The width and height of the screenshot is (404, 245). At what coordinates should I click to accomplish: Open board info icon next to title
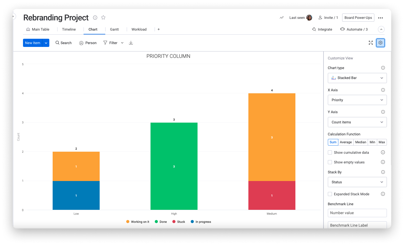[x=95, y=18]
